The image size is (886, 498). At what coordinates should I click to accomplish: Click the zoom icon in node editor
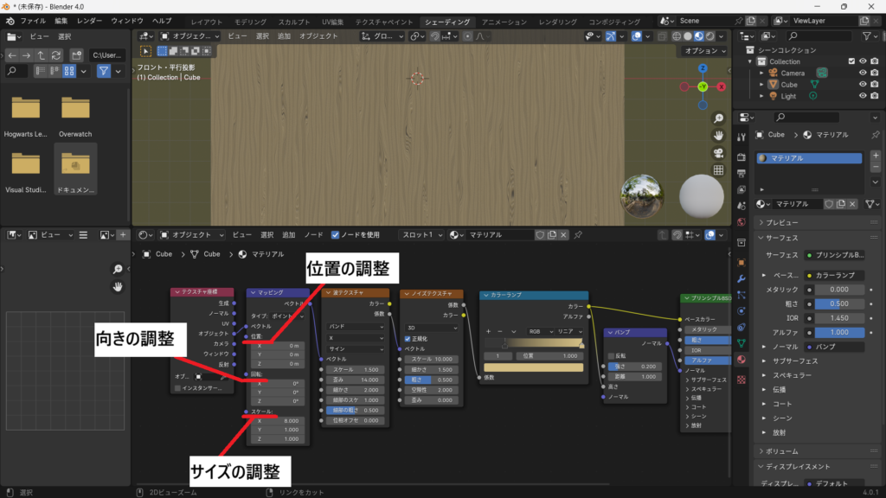pyautogui.click(x=118, y=270)
